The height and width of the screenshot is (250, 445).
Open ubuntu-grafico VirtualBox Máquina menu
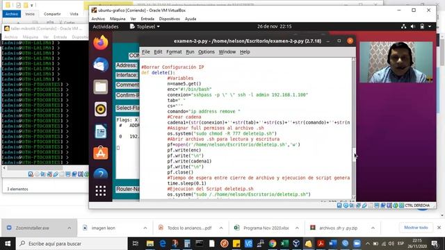pos(118,19)
